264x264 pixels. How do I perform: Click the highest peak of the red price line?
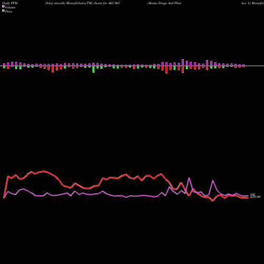tap(44, 171)
